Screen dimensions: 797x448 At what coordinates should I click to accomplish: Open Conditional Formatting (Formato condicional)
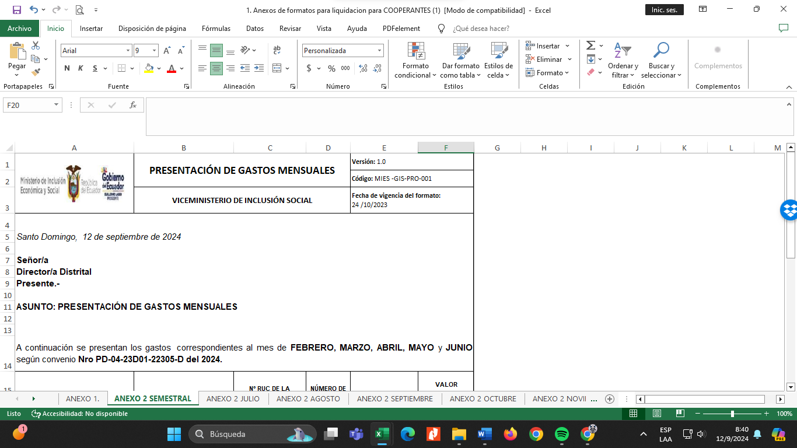pyautogui.click(x=415, y=61)
